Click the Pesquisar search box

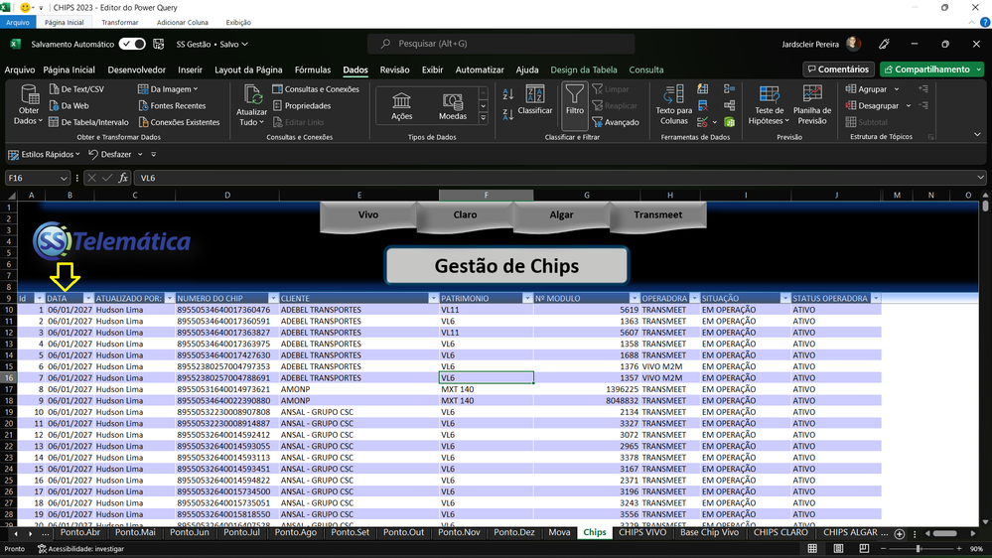501,44
